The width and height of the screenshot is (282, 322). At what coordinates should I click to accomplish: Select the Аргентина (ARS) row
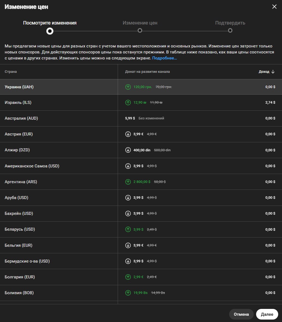141,182
